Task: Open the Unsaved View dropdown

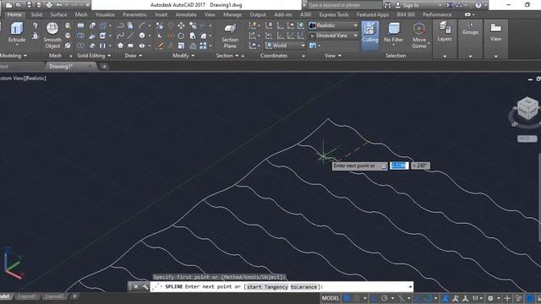Action: [x=333, y=35]
